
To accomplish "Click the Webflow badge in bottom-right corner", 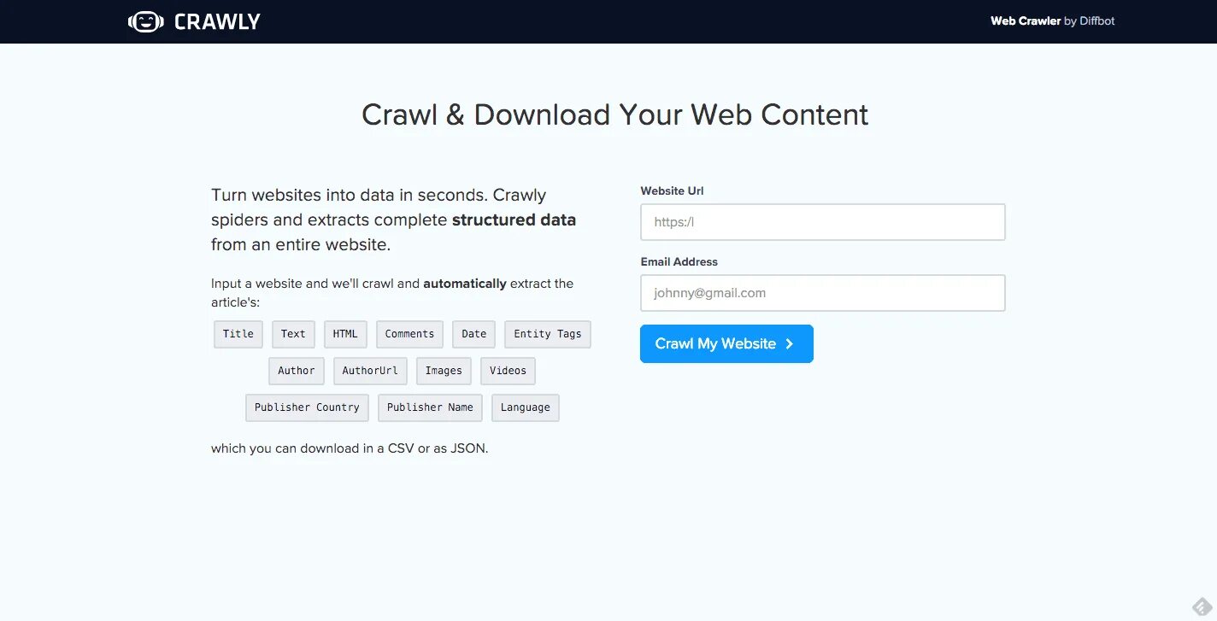I will [1202, 606].
